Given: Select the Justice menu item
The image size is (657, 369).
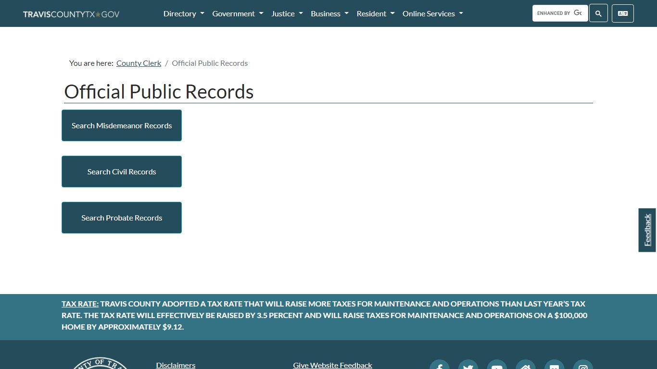Looking at the screenshot, I should click(x=287, y=13).
